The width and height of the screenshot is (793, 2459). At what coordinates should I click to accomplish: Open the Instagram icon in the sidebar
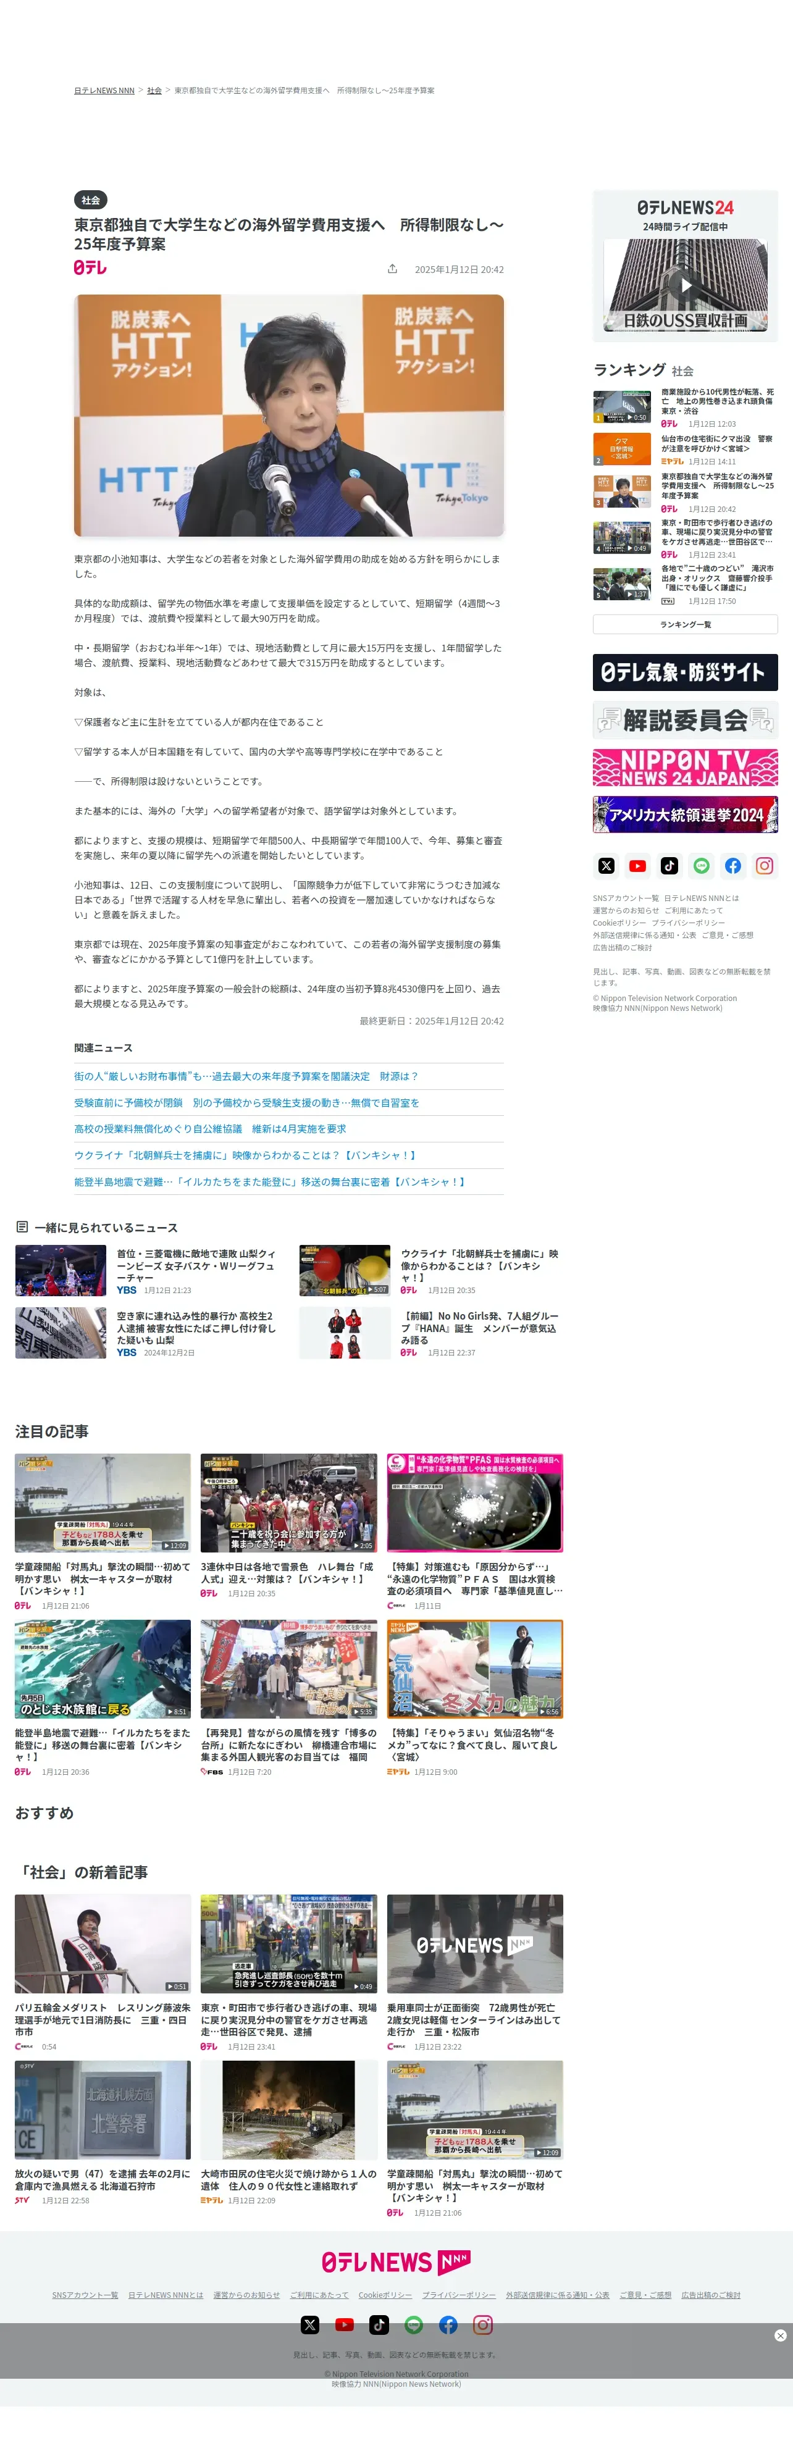[x=765, y=866]
